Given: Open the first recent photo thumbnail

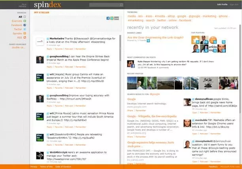Looking at the screenshot, I should (131, 83).
